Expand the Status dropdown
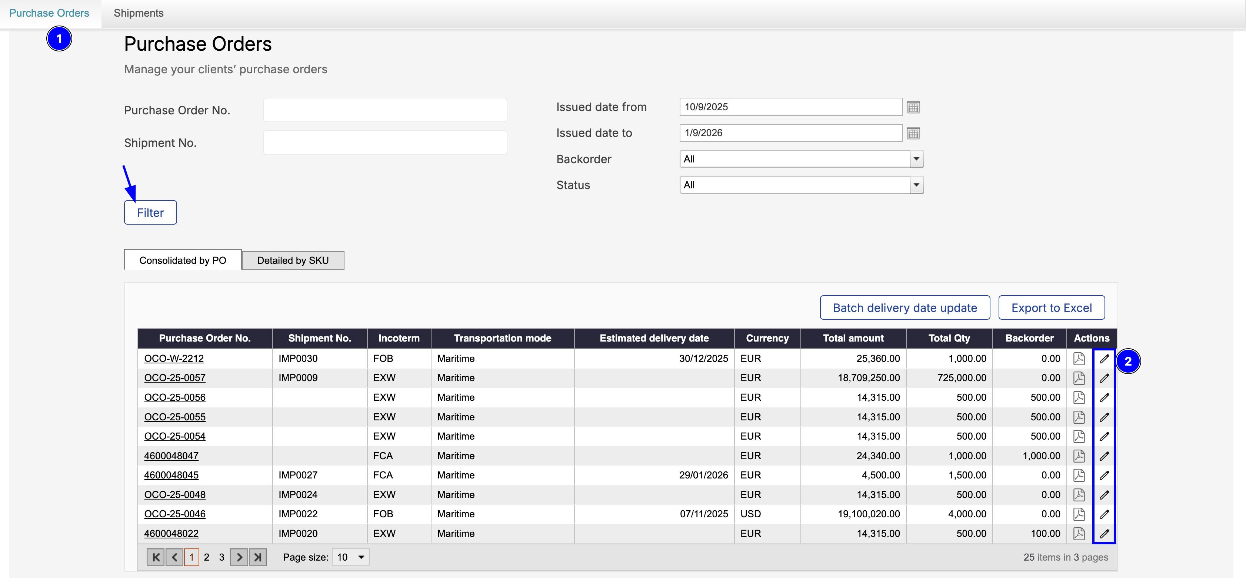 click(x=916, y=185)
